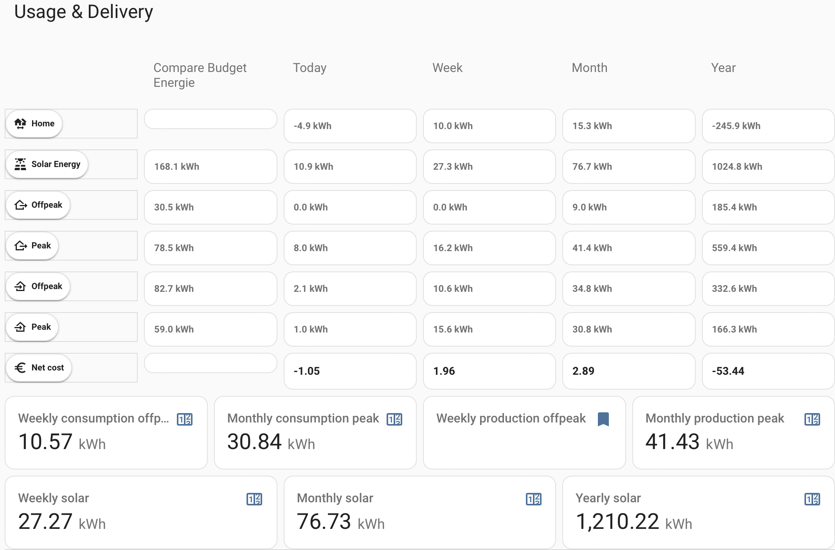Click counter icon on Weekly solar card

[x=254, y=499]
